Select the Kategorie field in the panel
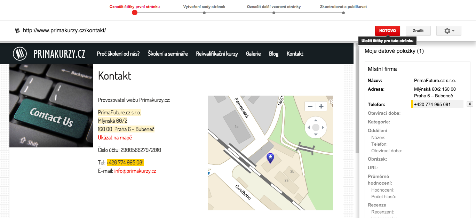 point(379,122)
